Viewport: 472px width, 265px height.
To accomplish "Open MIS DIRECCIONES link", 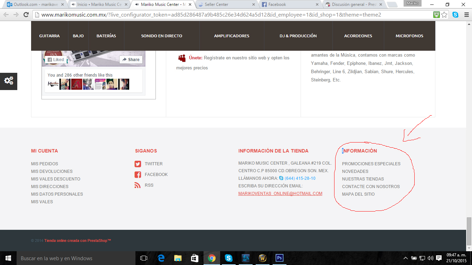I will coord(50,187).
